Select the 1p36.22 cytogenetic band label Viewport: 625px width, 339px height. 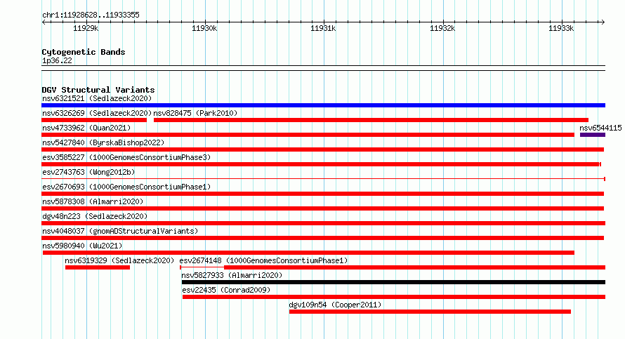click(57, 60)
